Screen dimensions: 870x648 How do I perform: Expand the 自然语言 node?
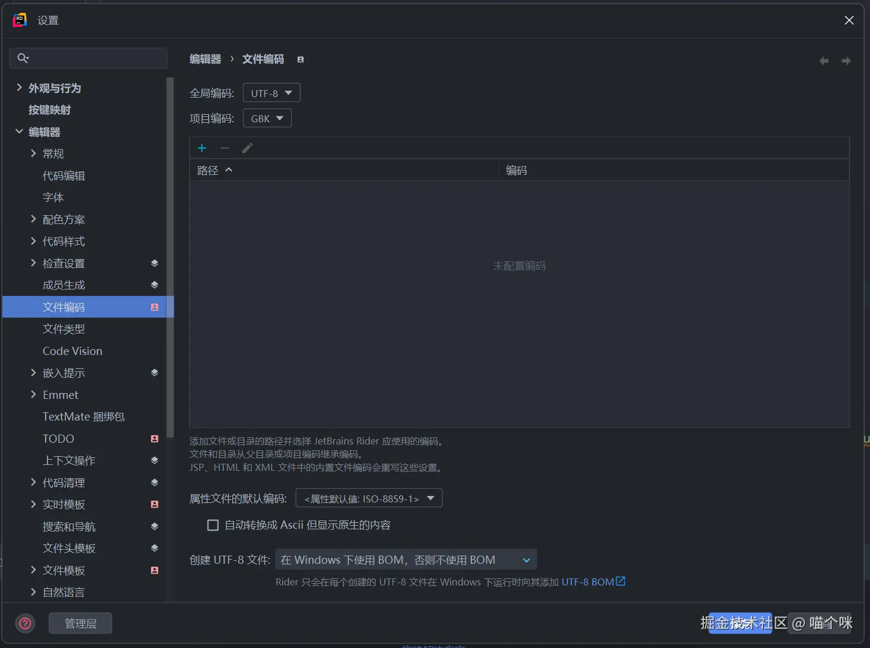[x=33, y=592]
